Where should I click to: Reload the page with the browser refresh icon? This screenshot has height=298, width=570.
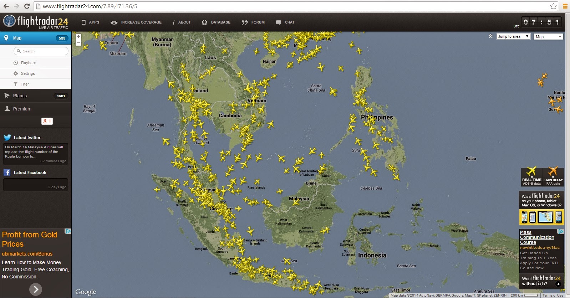[x=27, y=6]
